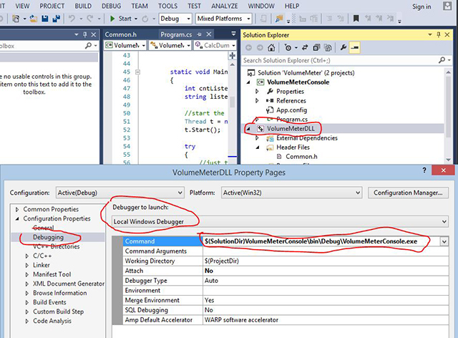Click the Undo arrow icon
Screen dimensions: 458x338
72,19
